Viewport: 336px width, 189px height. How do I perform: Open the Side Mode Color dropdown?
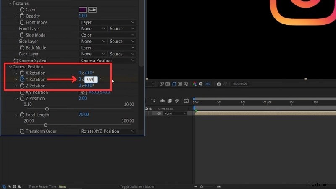click(x=108, y=35)
